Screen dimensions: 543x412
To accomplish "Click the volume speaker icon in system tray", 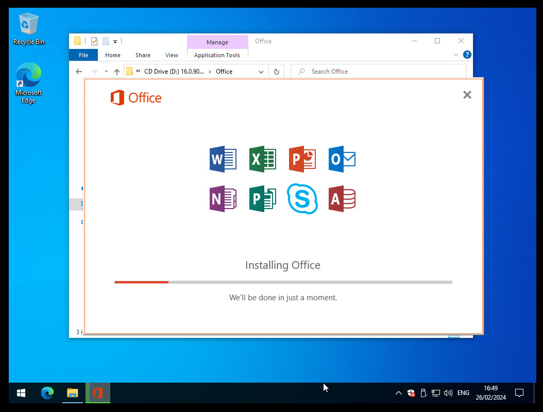I will click(x=448, y=393).
